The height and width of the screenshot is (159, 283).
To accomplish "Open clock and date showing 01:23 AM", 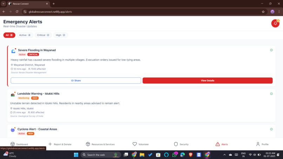I will [x=269, y=155].
